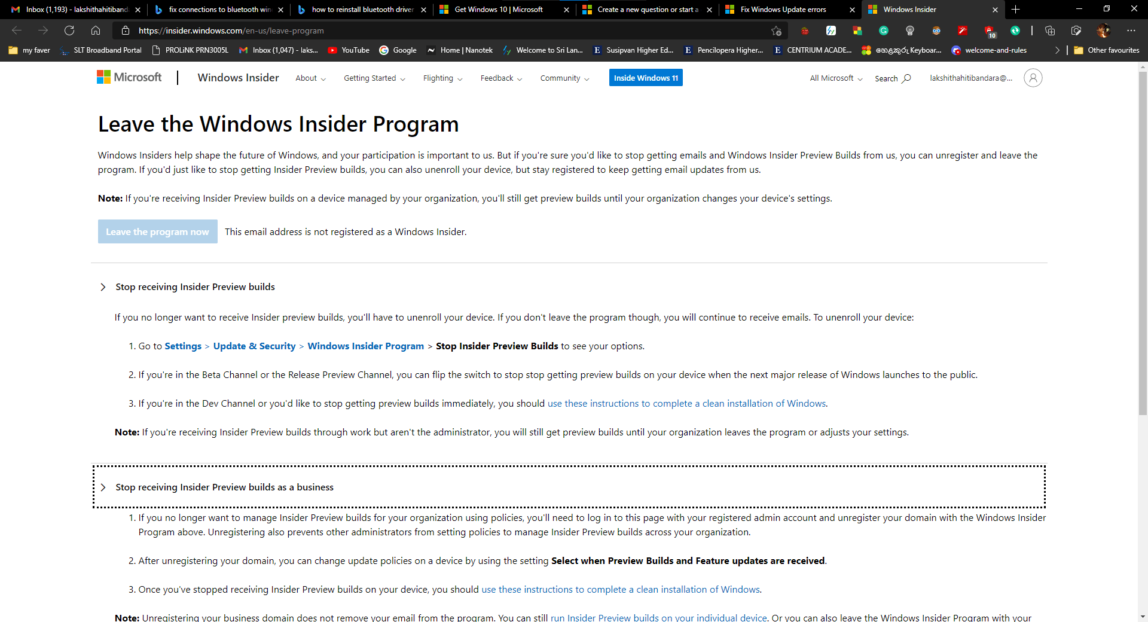Click the lakshithahitibandara account email
This screenshot has height=622, width=1148.
tap(971, 78)
